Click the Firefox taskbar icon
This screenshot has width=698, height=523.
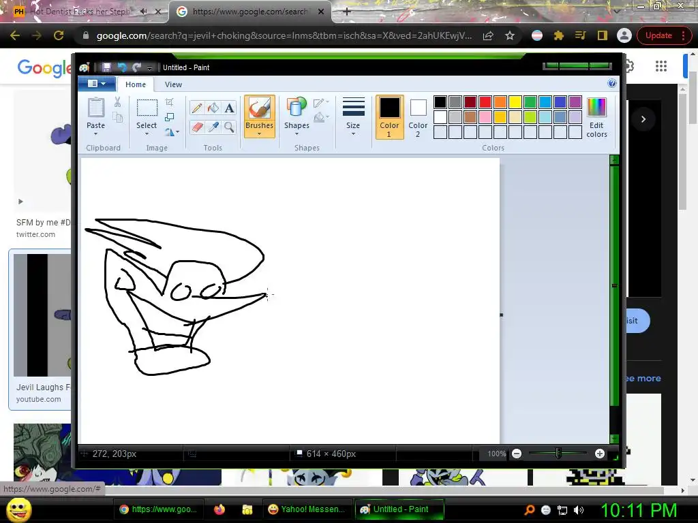pyautogui.click(x=219, y=509)
